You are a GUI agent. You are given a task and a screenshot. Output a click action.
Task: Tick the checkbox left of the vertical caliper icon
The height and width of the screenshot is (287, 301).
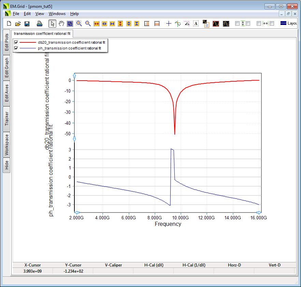tap(238, 24)
